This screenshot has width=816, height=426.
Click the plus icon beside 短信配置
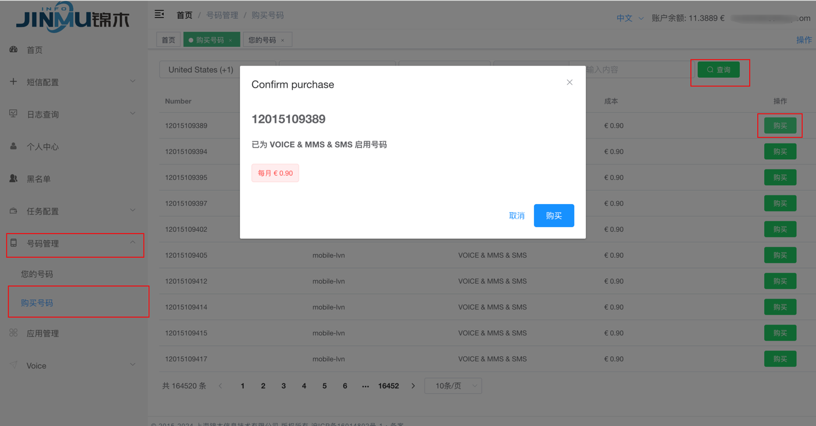(13, 82)
